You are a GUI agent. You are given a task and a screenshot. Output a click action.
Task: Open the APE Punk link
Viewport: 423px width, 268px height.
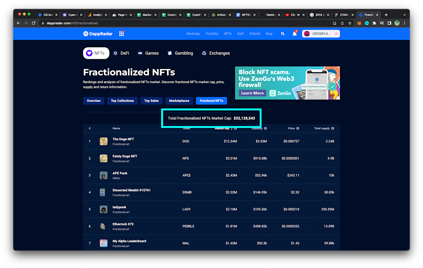[120, 173]
